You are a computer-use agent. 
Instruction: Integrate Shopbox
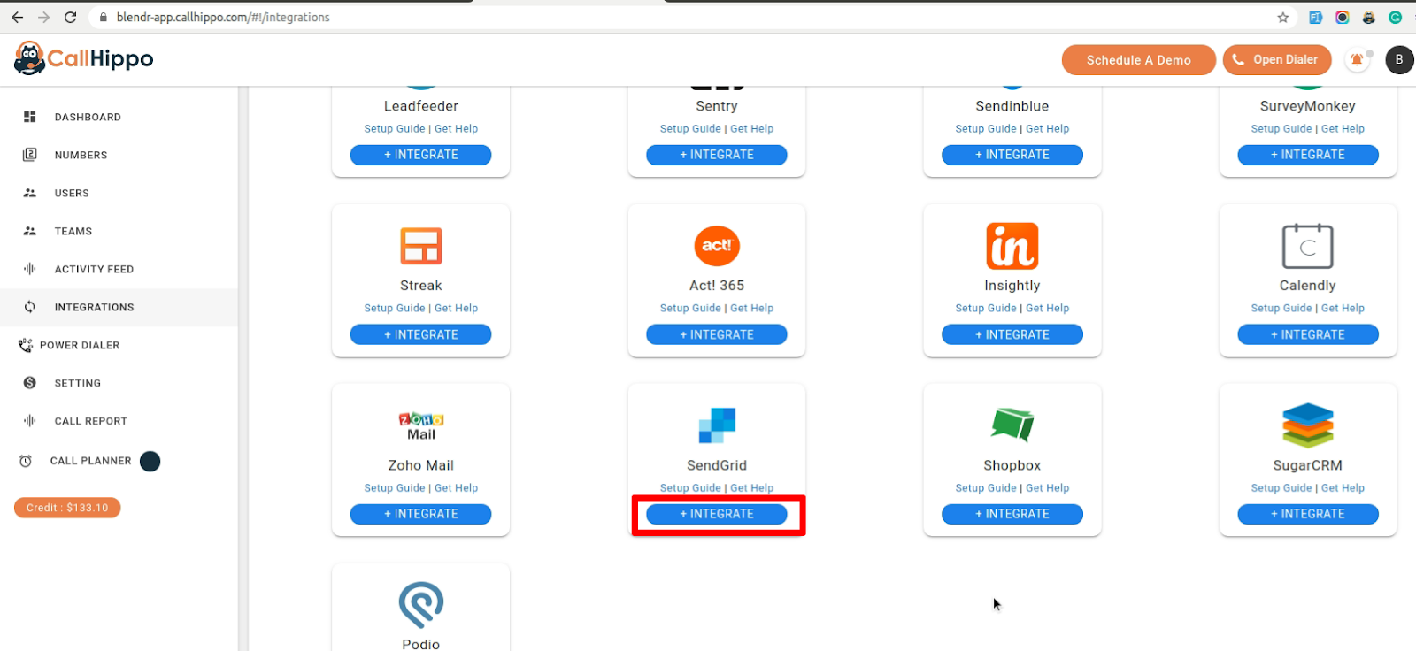(x=1012, y=514)
